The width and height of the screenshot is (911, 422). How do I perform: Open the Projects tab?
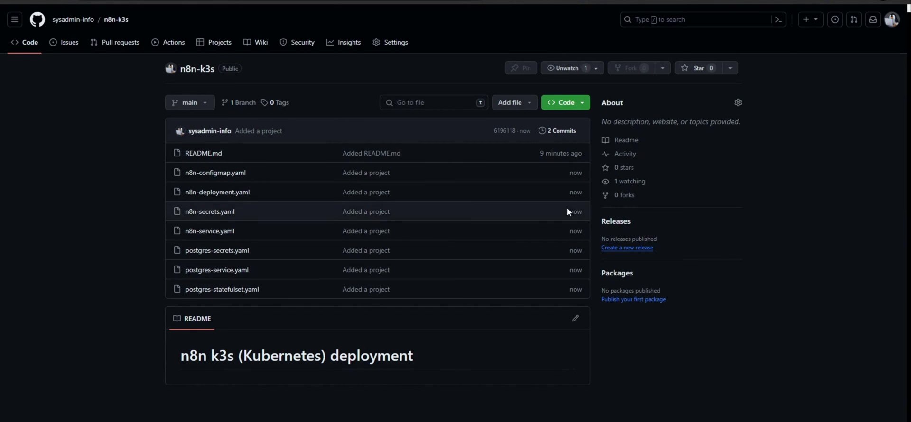[x=214, y=42]
